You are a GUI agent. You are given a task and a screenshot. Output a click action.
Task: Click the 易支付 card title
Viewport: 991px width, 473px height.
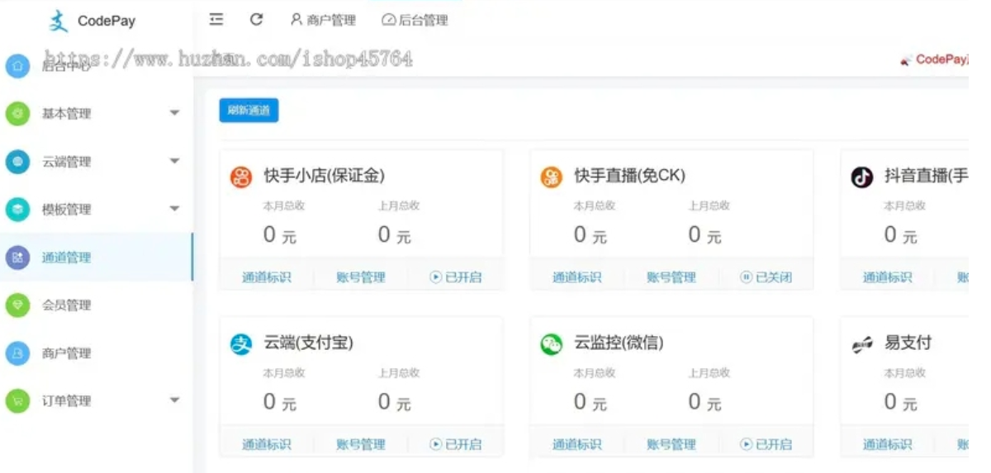click(908, 343)
